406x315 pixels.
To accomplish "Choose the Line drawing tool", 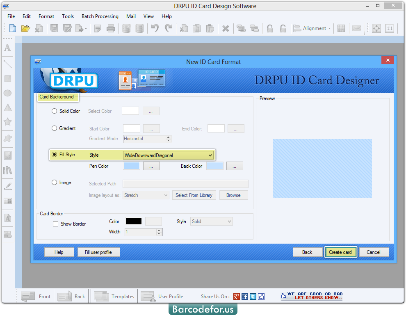I will point(7,64).
